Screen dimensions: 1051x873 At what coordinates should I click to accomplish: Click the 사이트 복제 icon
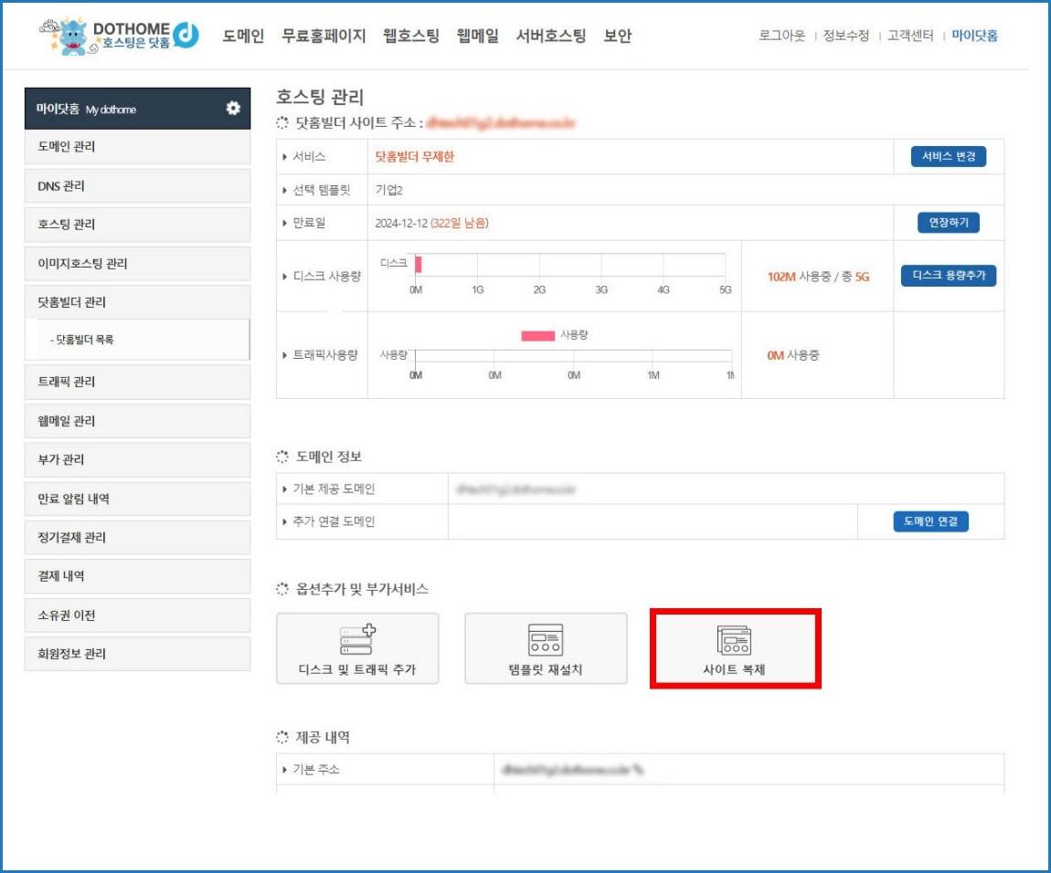(735, 639)
